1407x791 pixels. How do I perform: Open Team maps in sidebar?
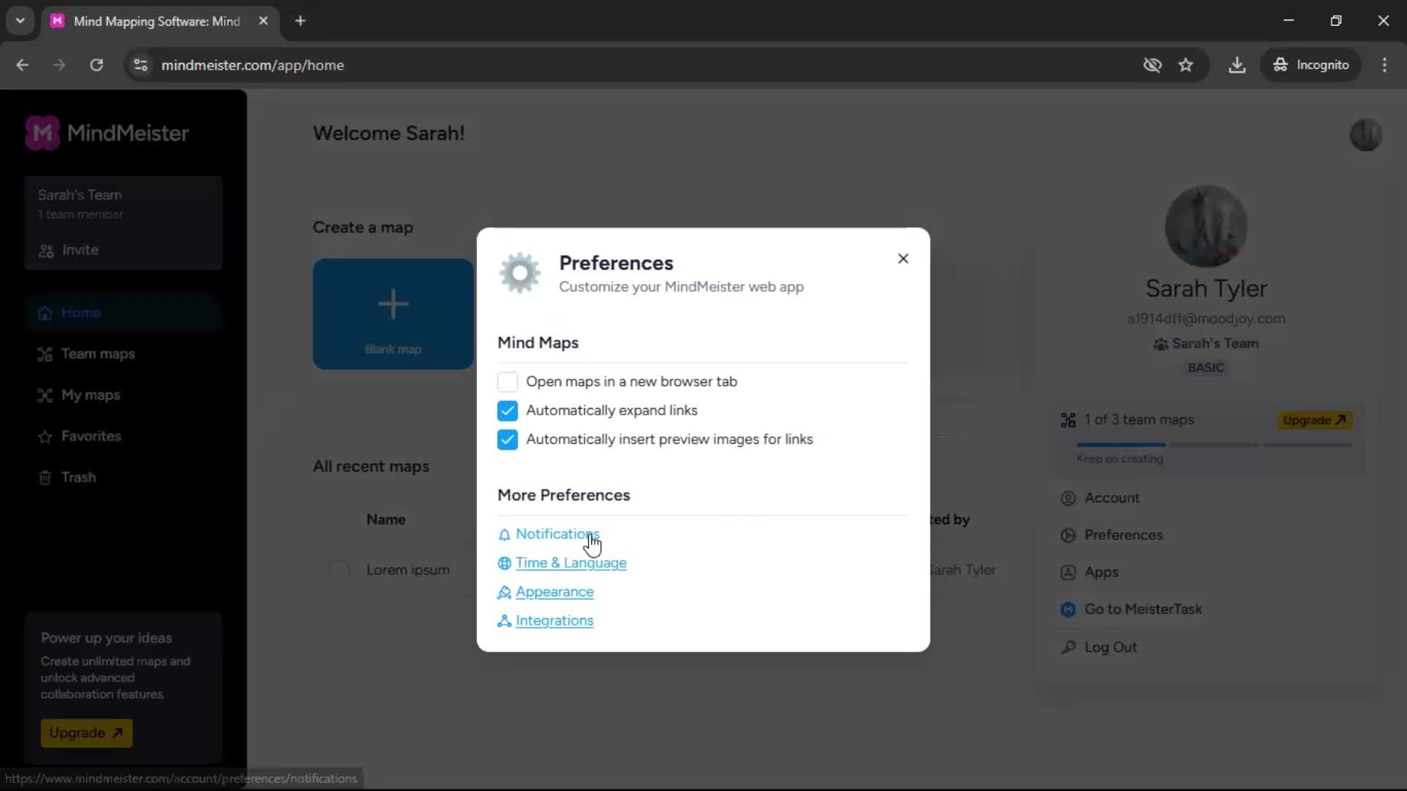click(x=123, y=354)
